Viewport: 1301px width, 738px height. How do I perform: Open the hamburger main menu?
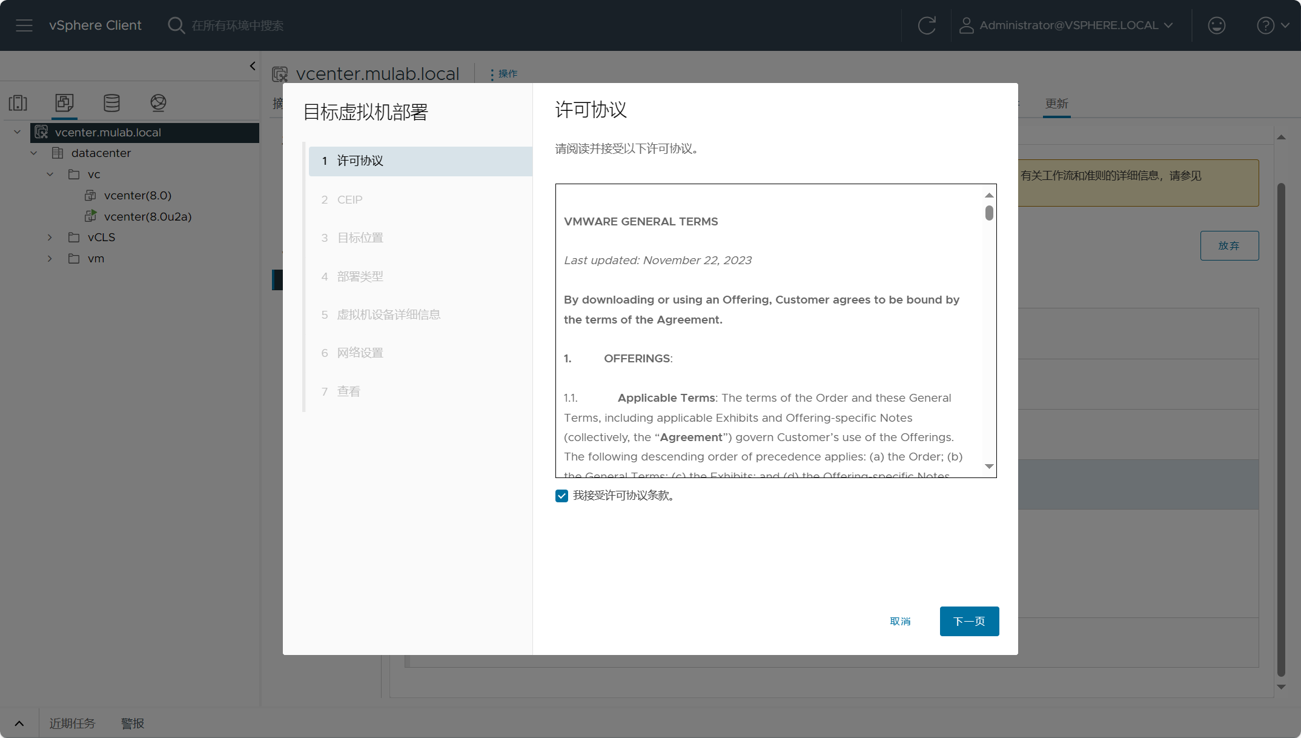click(24, 25)
